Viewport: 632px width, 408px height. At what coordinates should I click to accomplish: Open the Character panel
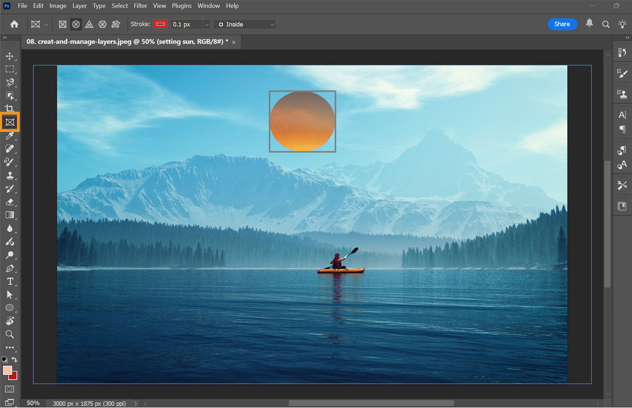[x=622, y=115]
